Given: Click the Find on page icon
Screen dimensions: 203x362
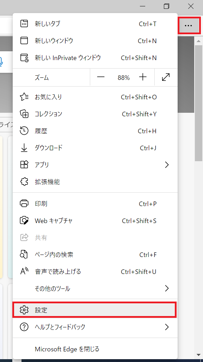Looking at the screenshot, I should (24, 255).
